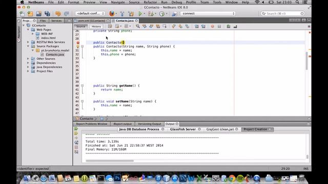
Task: Open the Source menu
Action: [134, 2]
